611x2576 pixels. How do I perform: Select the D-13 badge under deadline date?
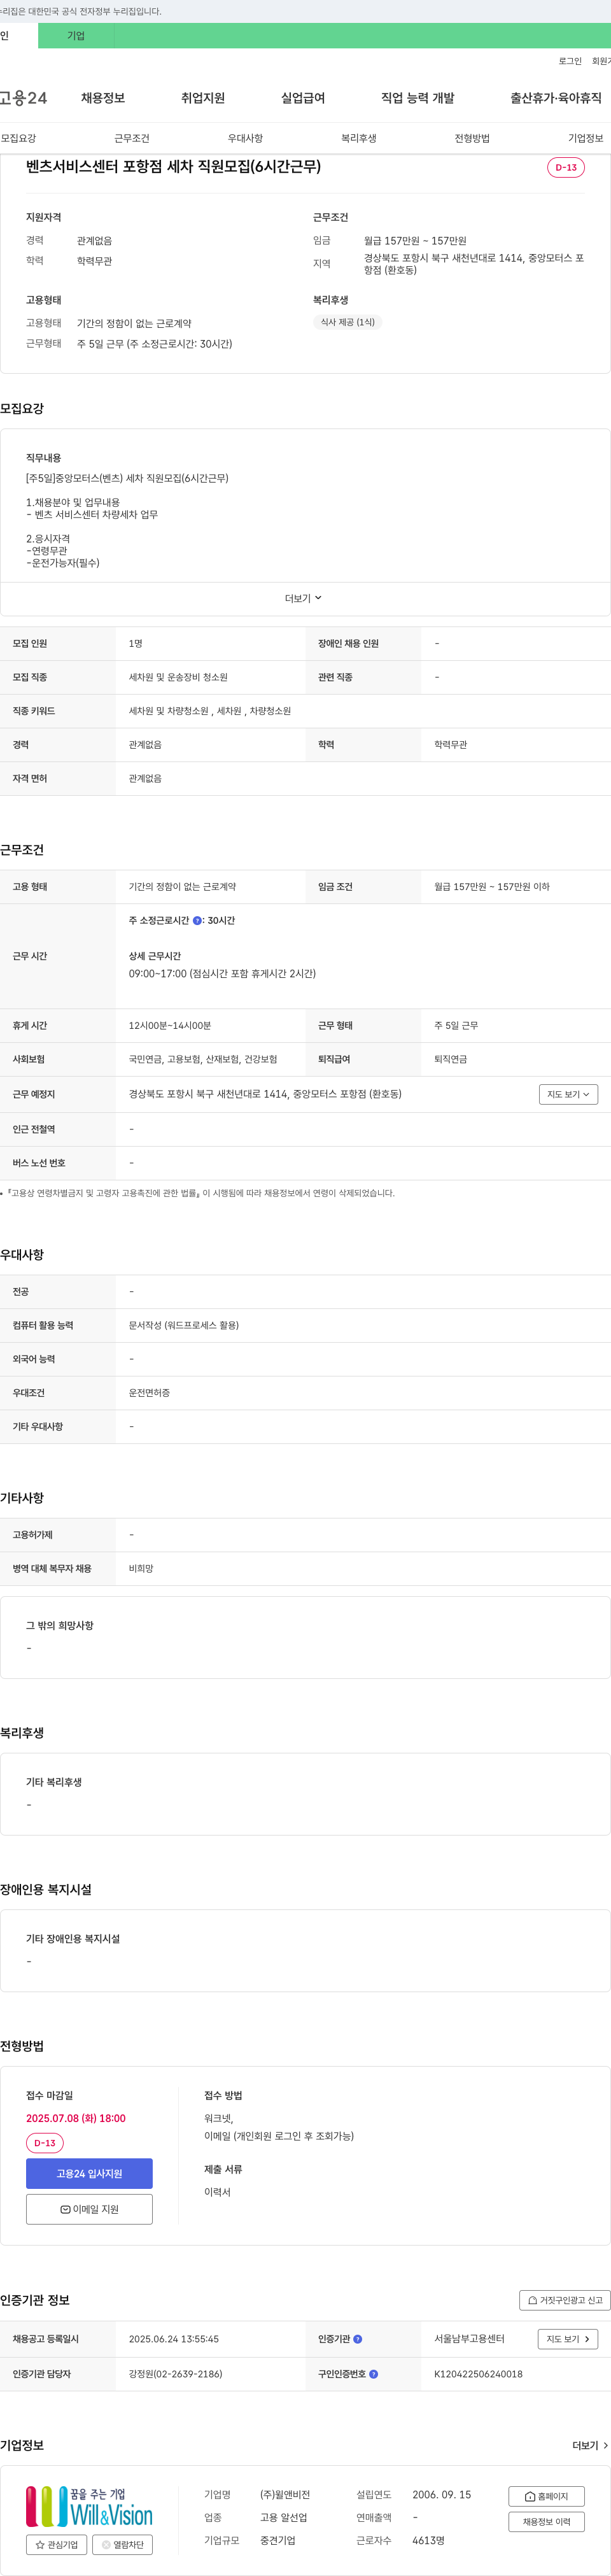pyautogui.click(x=45, y=2143)
